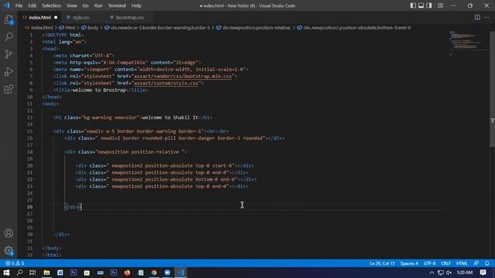The width and height of the screenshot is (495, 278).
Task: Open the View menu
Action: tap(72, 5)
